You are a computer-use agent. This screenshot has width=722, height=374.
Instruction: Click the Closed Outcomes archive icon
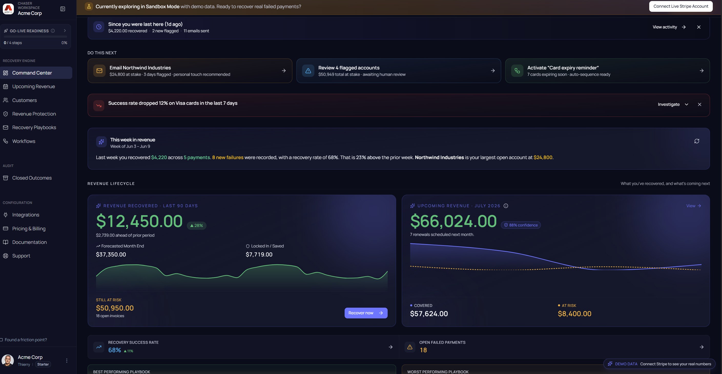coord(5,178)
